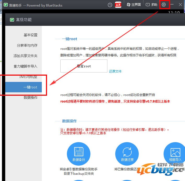Close the 靠谱助手 window

click(180, 5)
